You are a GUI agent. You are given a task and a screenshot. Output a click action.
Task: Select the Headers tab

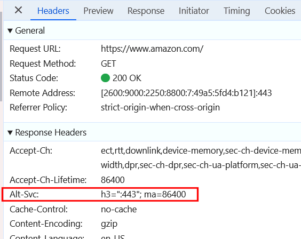tap(53, 11)
